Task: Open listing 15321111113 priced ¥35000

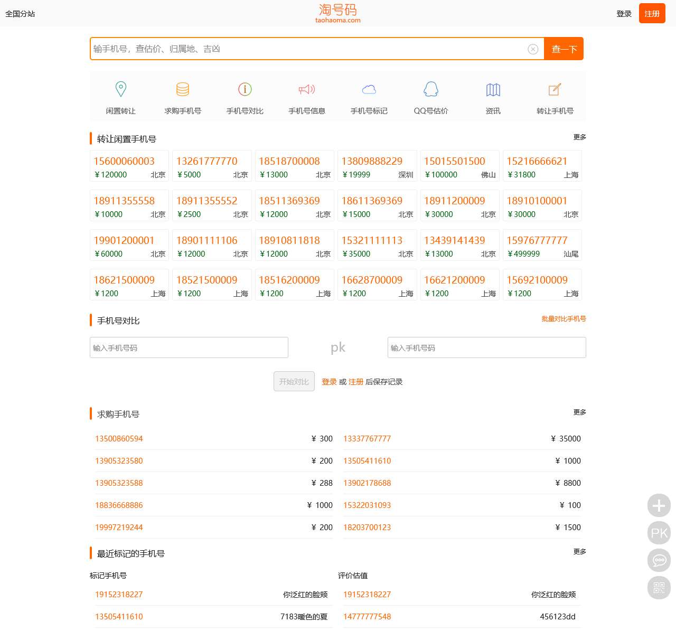Action: [377, 246]
